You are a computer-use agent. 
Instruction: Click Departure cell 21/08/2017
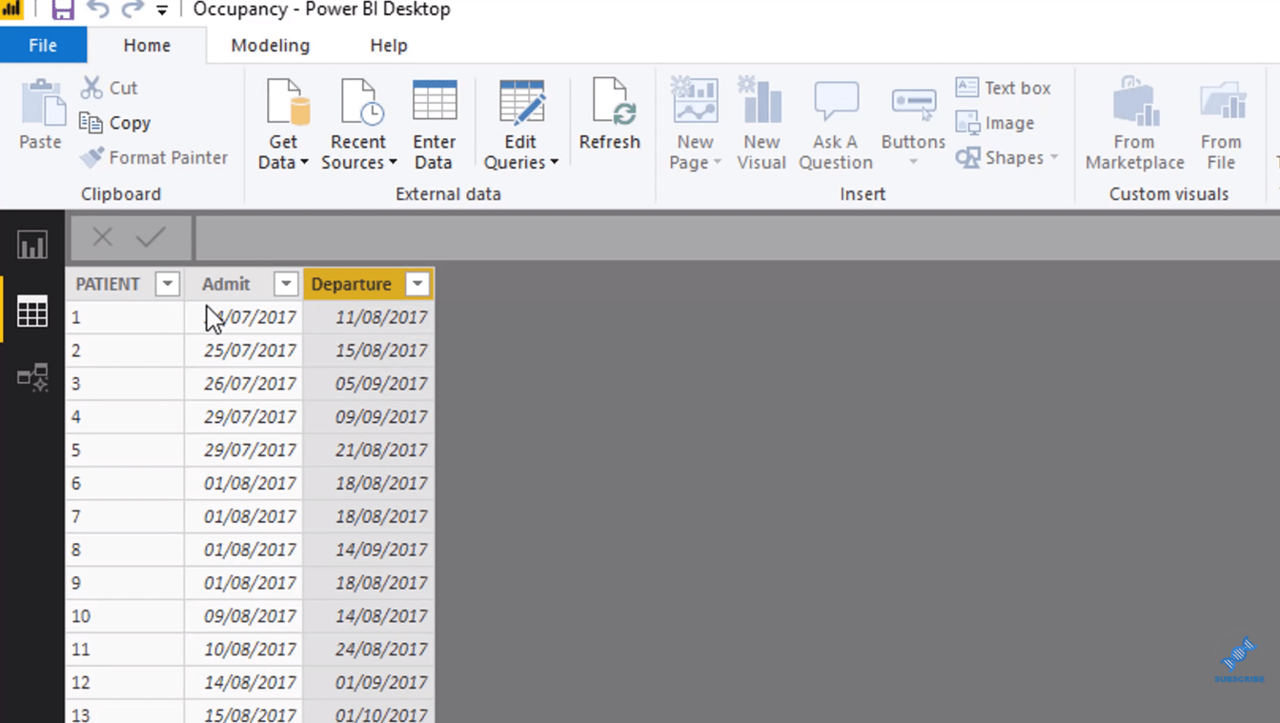tap(369, 450)
